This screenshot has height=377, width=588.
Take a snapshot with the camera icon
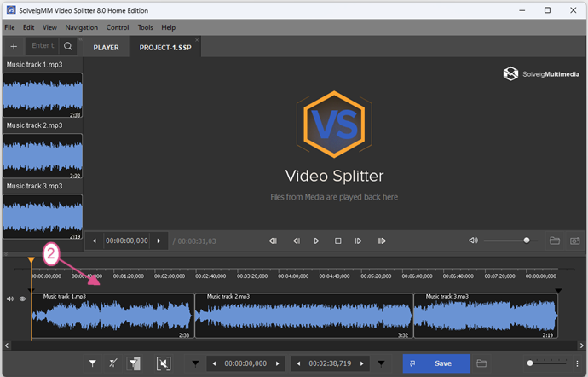pyautogui.click(x=574, y=241)
